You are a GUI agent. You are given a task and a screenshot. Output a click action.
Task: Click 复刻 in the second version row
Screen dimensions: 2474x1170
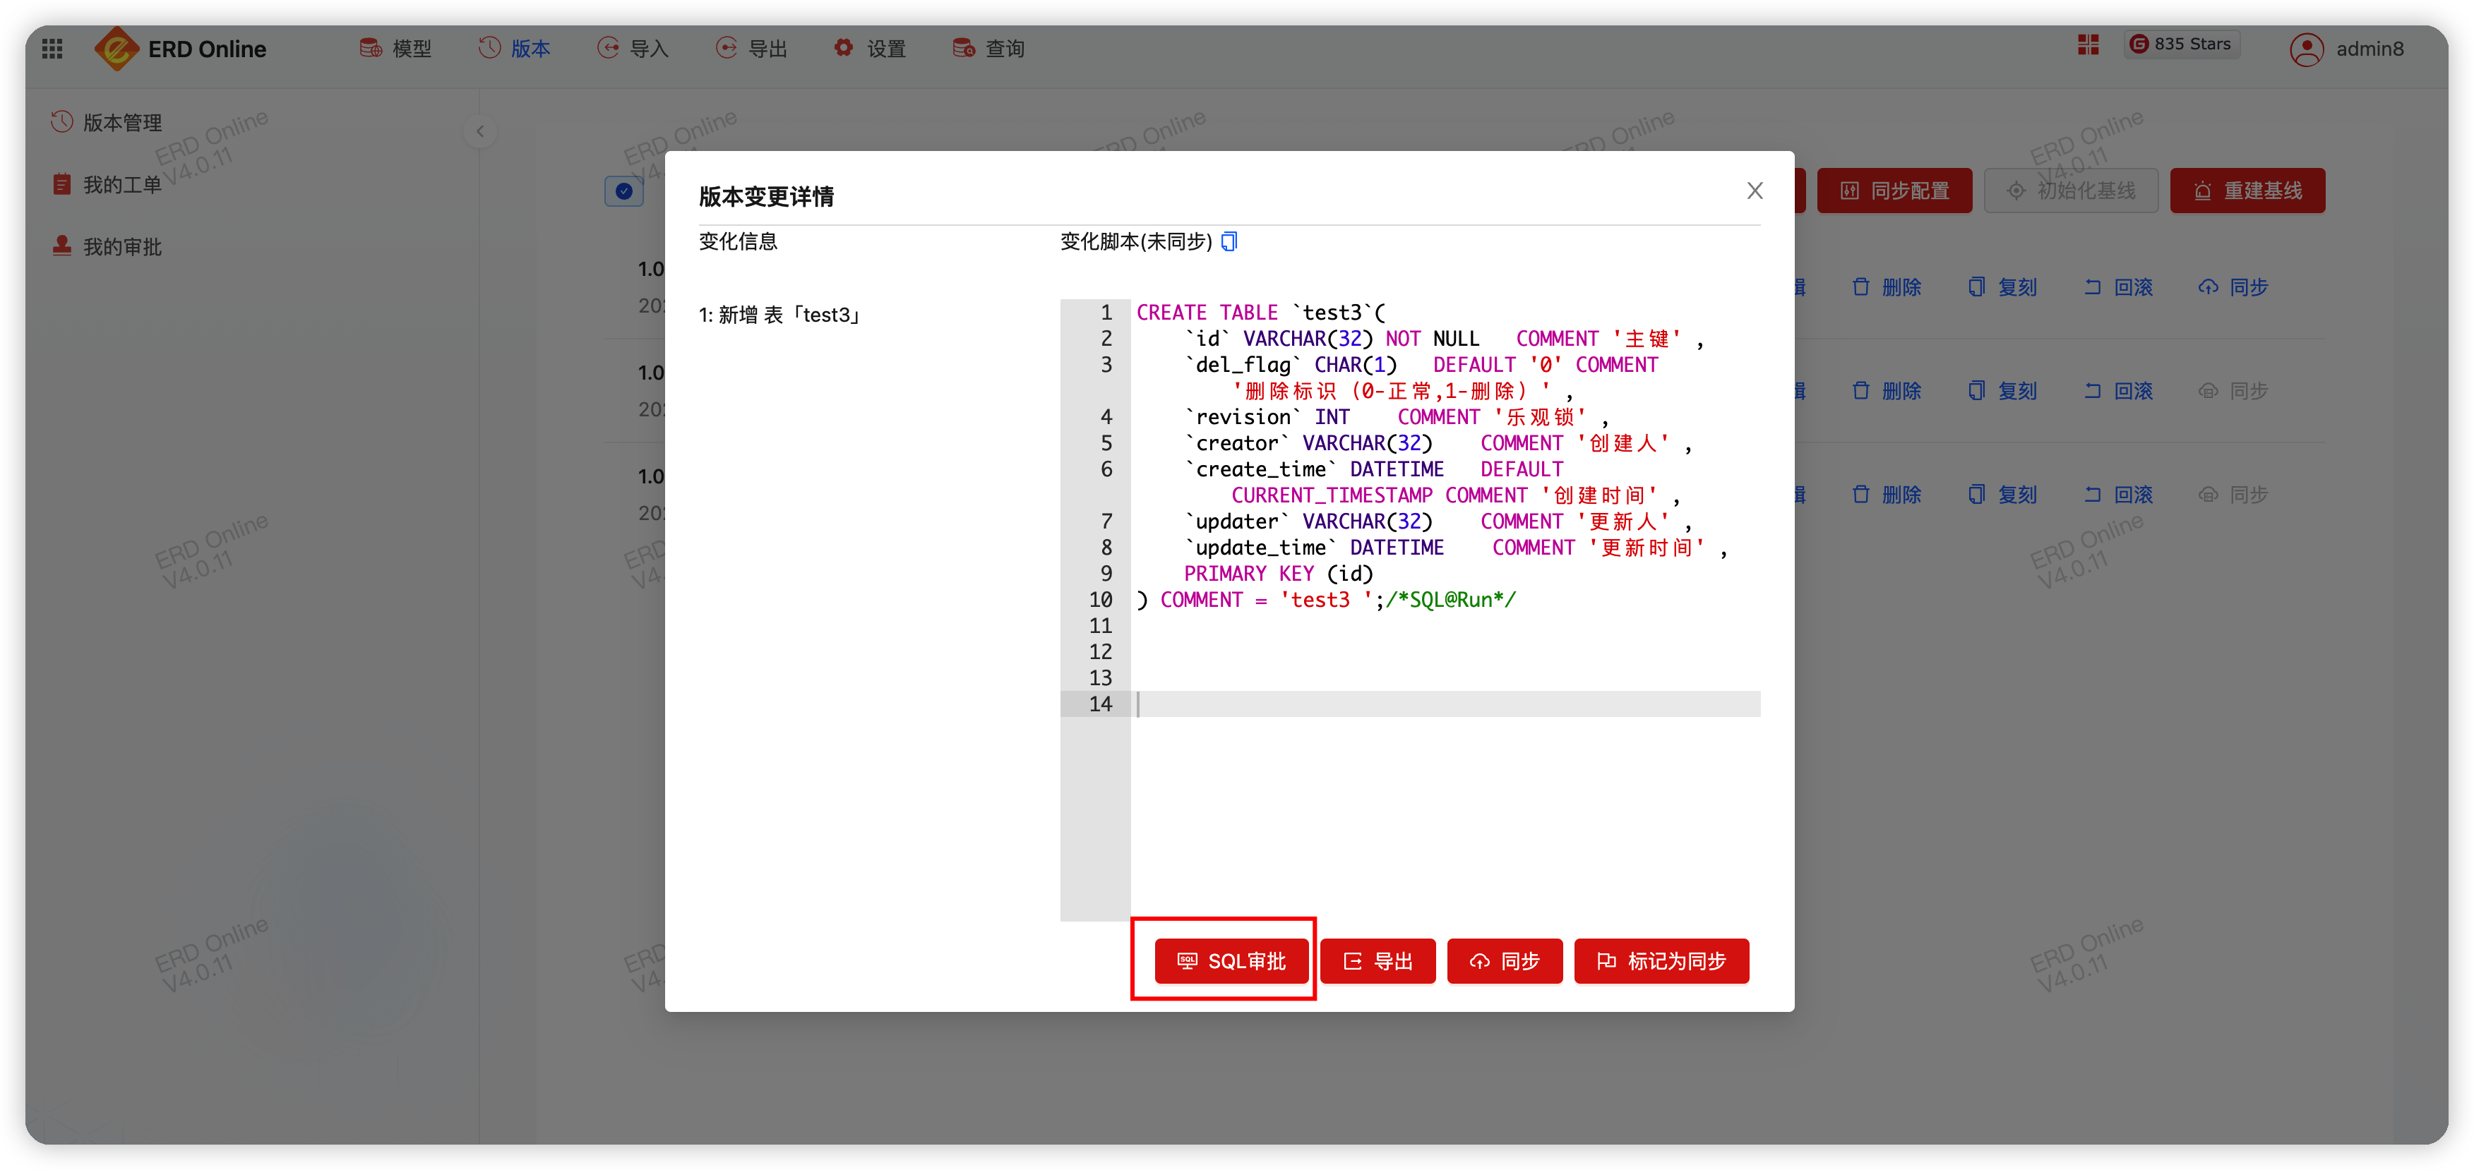click(2002, 391)
